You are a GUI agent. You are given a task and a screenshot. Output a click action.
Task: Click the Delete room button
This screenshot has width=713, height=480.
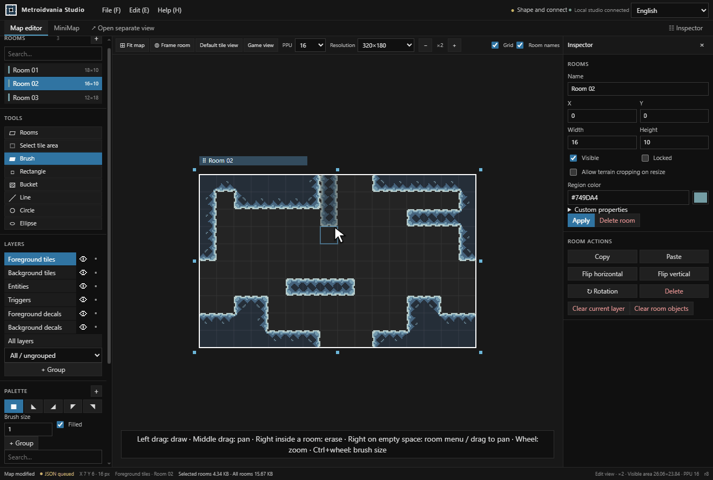617,221
